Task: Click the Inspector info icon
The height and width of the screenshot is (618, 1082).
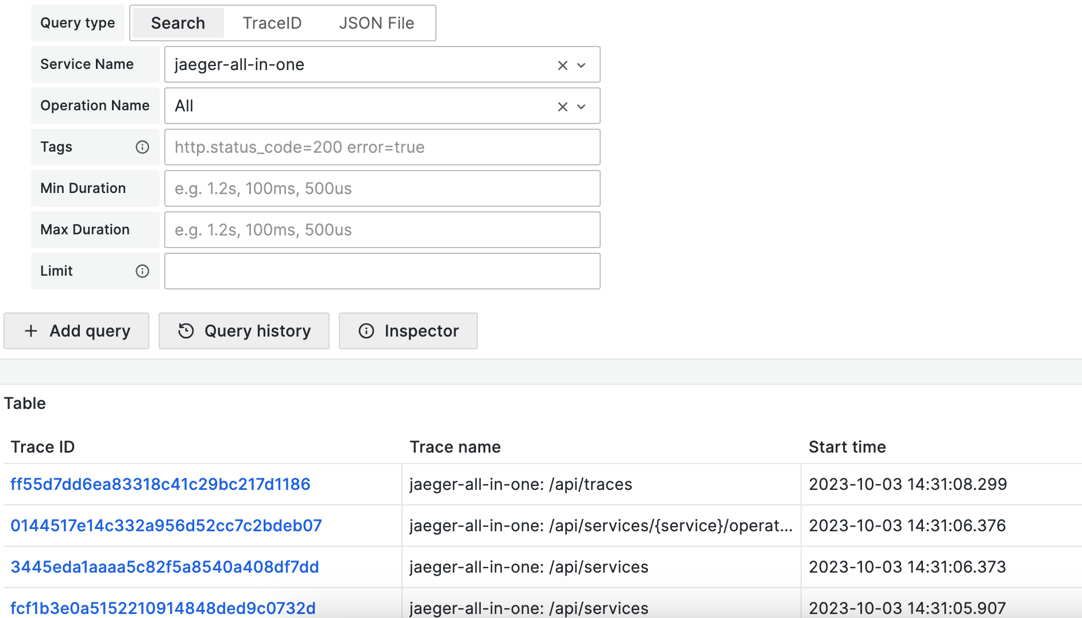Action: (366, 331)
